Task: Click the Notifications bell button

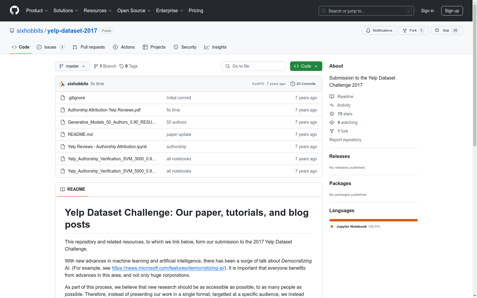Action: 379,30
